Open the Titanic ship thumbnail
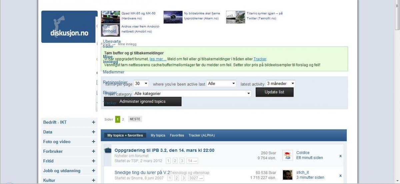 pyautogui.click(x=235, y=17)
